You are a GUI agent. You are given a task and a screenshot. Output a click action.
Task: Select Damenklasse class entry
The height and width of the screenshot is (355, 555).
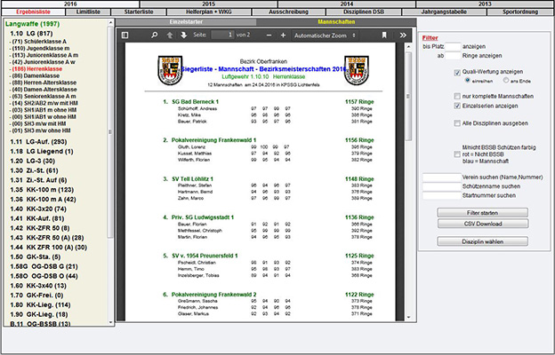(x=35, y=75)
